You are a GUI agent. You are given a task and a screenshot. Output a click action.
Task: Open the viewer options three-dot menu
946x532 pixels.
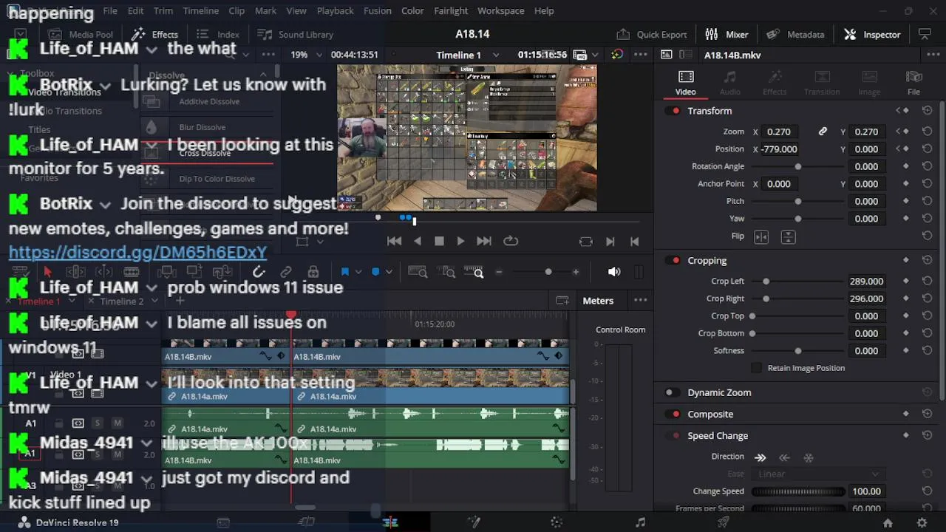click(x=640, y=55)
